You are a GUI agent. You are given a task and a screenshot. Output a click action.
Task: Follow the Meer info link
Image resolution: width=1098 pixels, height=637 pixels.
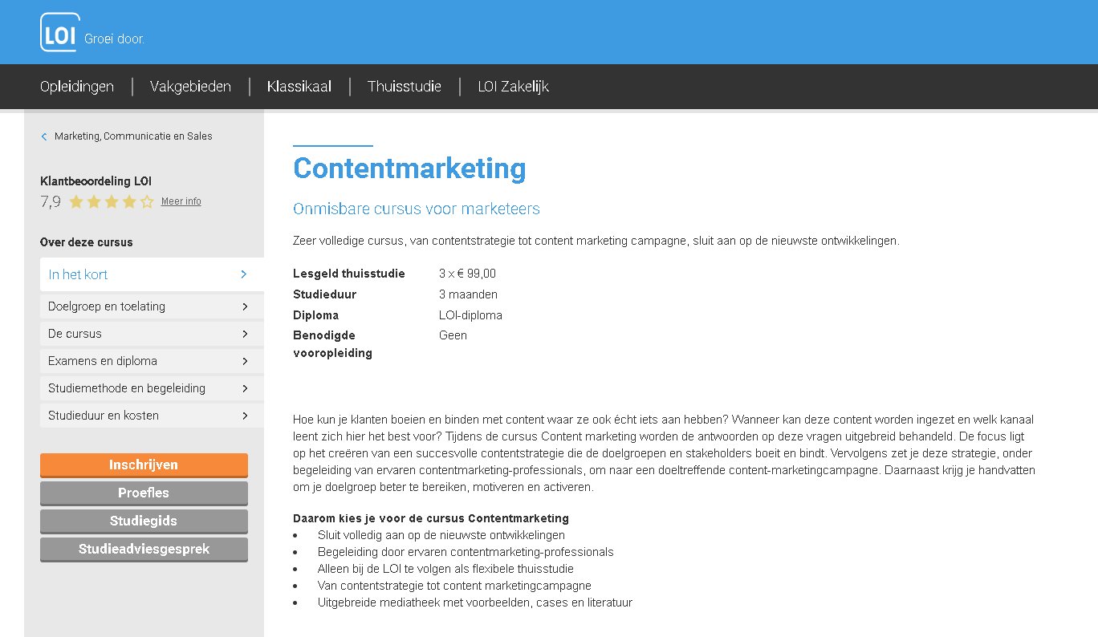pyautogui.click(x=181, y=201)
